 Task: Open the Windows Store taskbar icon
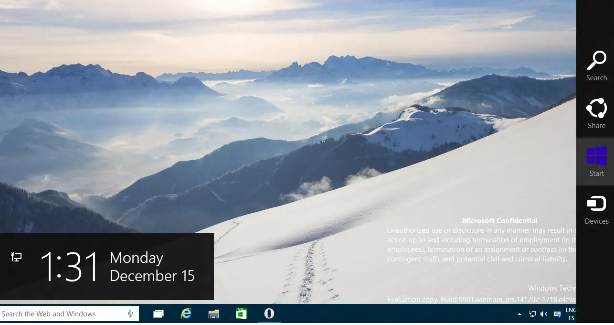click(242, 314)
